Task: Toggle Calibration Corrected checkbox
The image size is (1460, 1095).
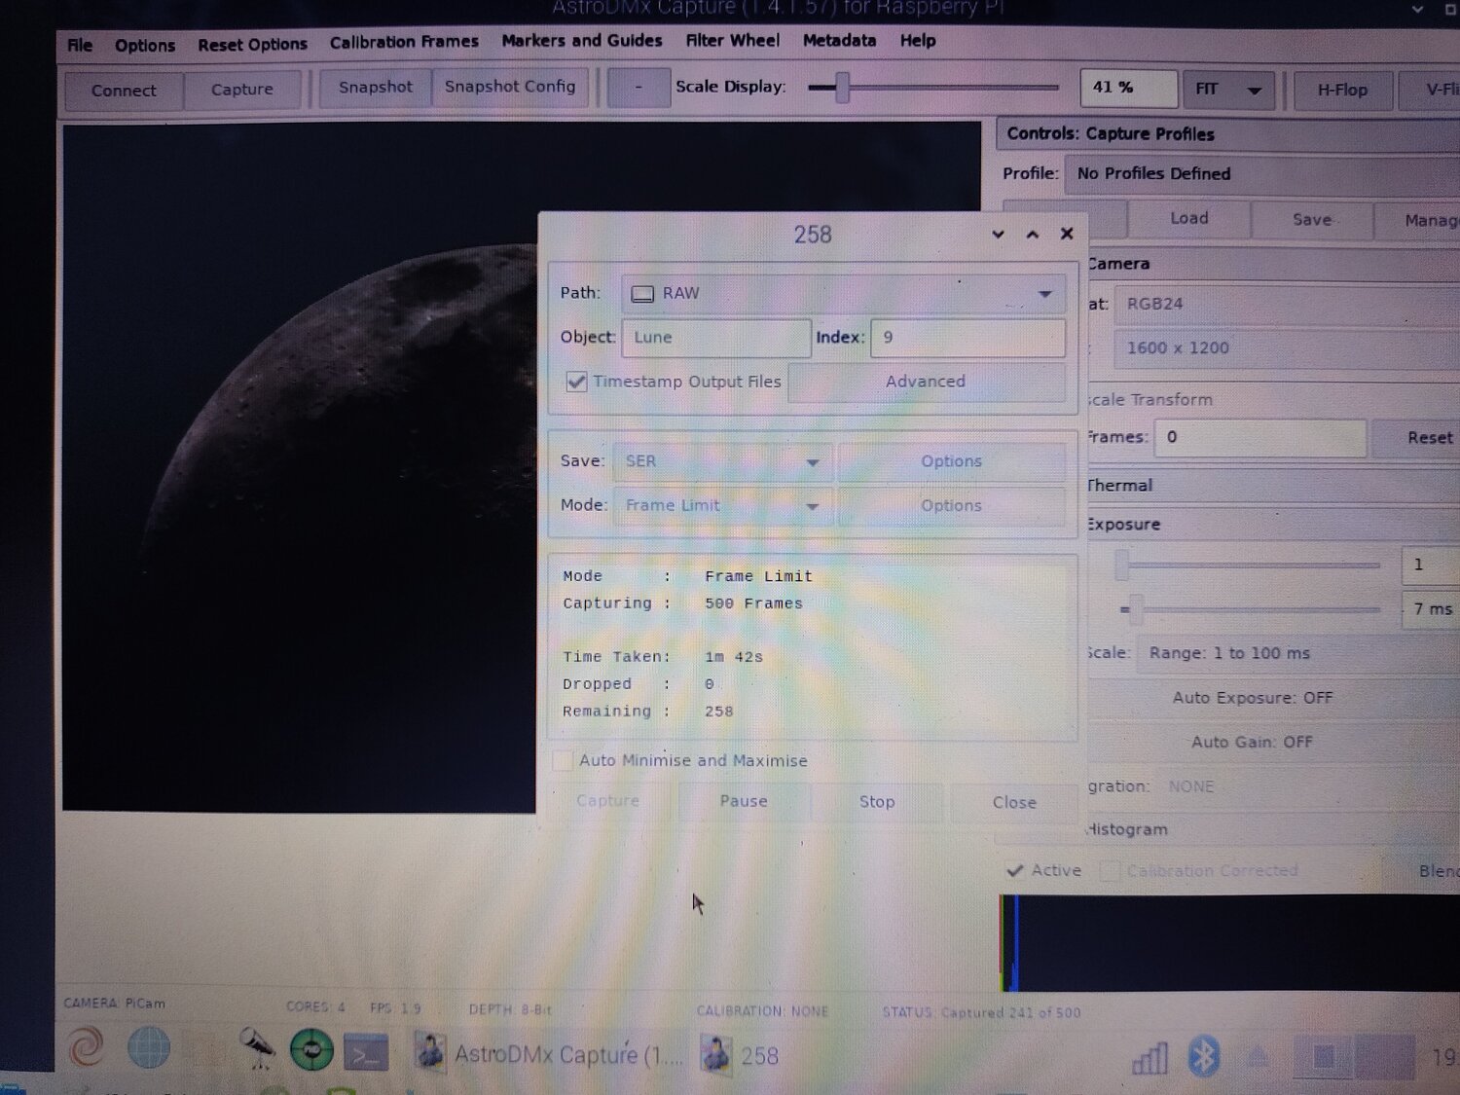Action: coord(1109,871)
